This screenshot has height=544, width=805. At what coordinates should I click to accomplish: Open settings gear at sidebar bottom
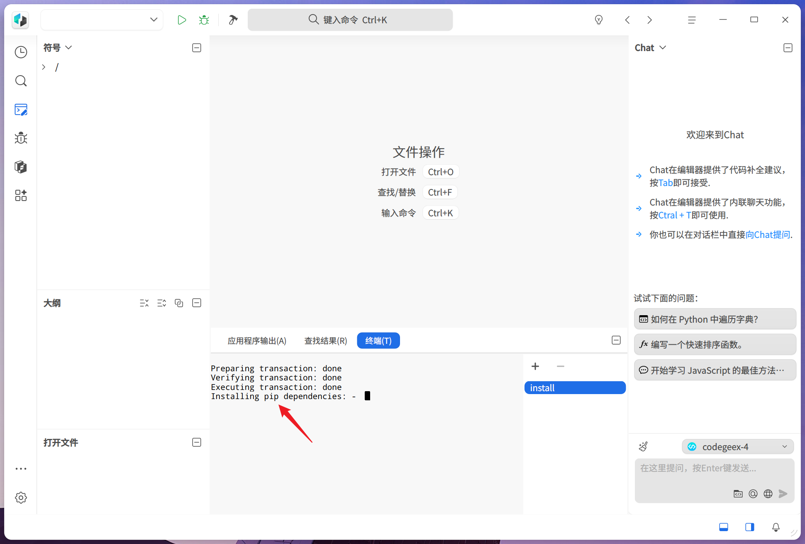21,497
